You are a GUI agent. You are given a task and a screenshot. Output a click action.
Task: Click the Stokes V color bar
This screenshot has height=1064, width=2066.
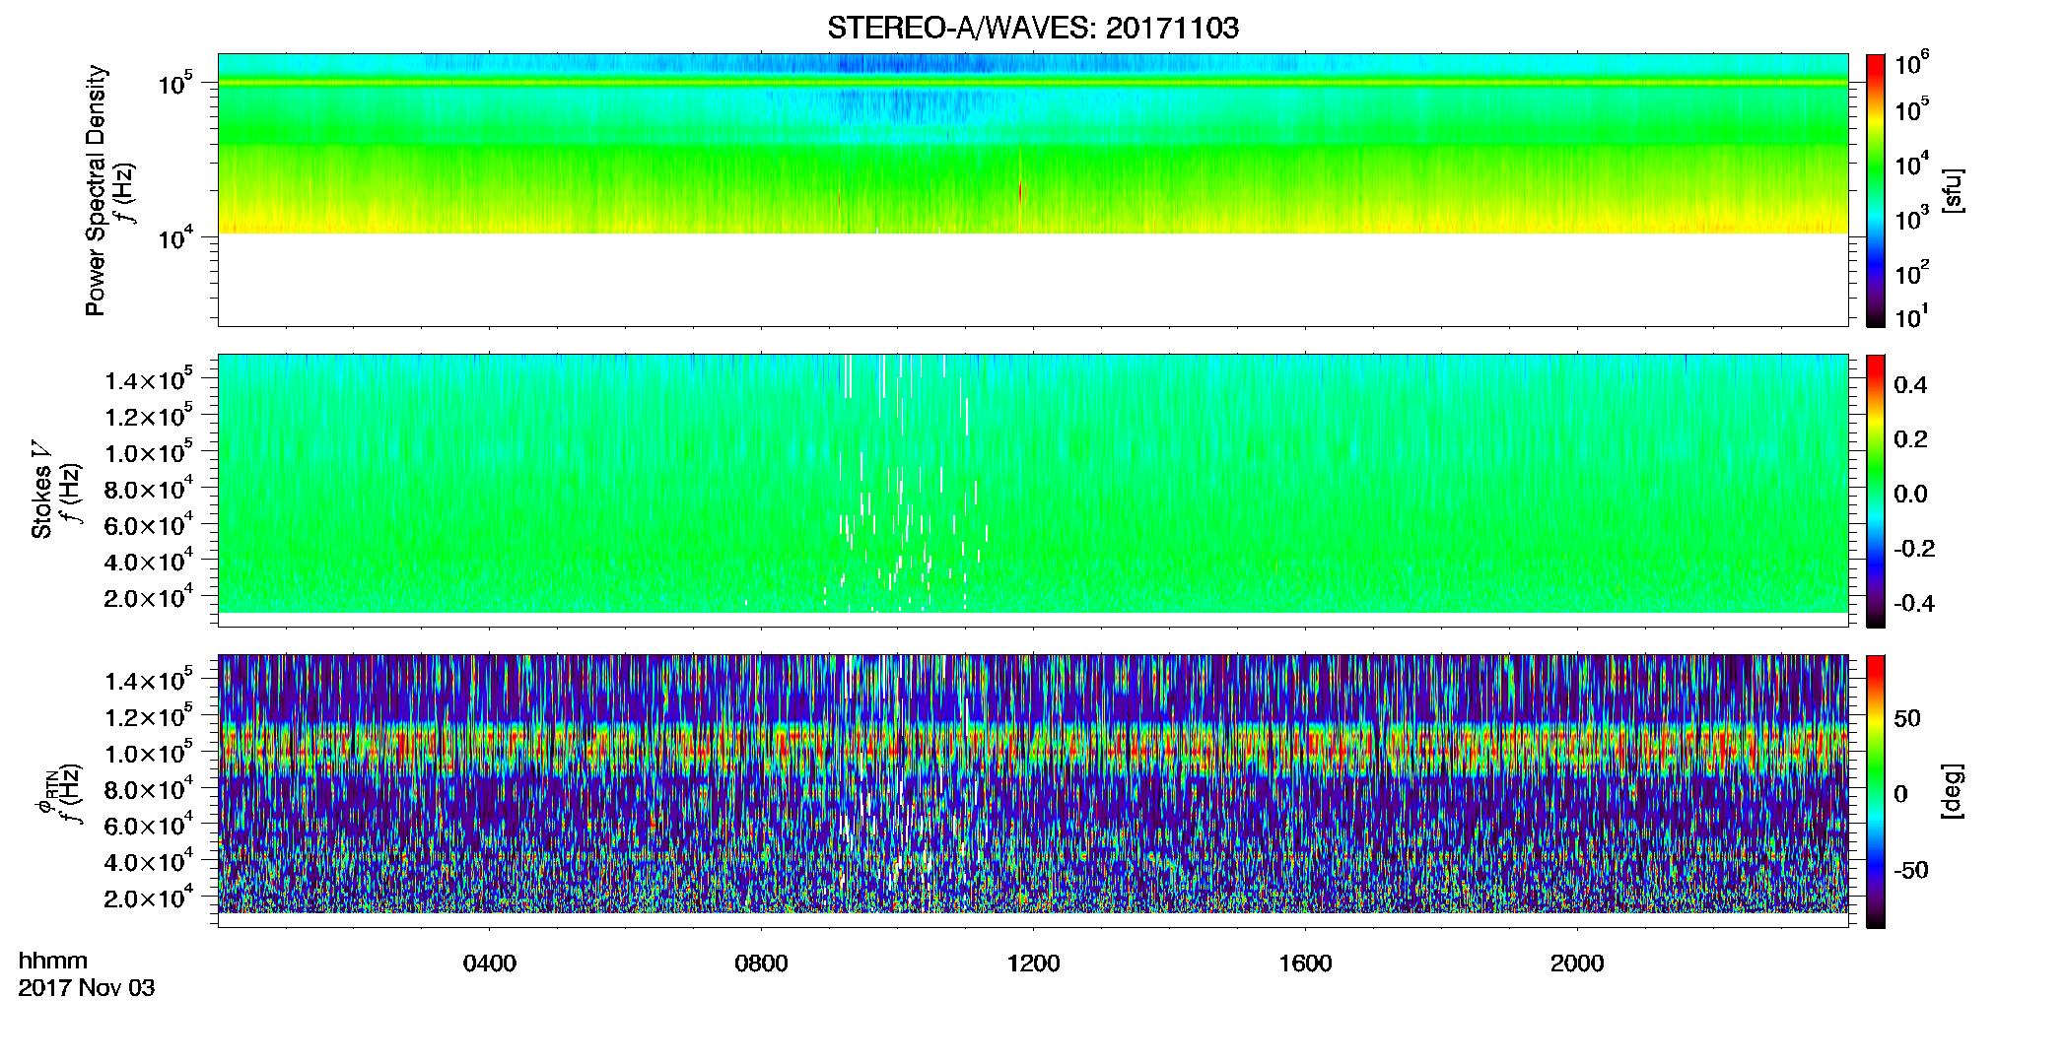point(1875,491)
